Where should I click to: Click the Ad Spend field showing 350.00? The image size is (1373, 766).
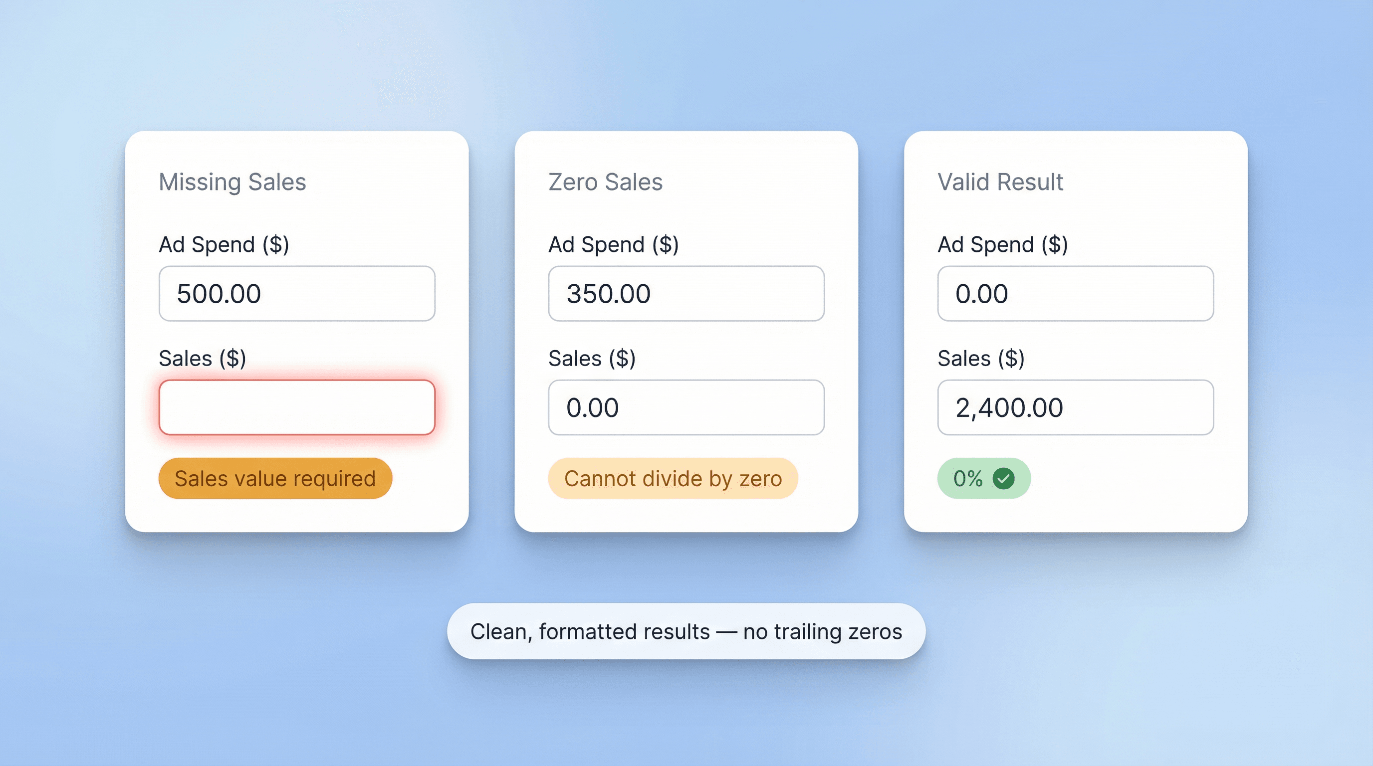click(686, 294)
